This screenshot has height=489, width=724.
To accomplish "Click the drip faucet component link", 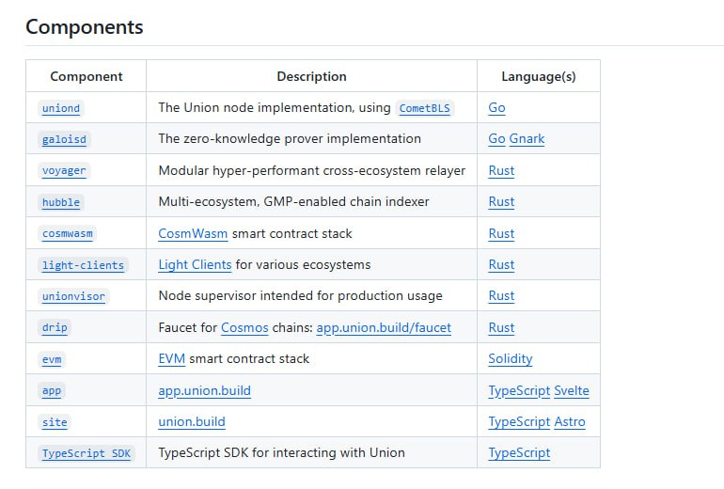I will click(55, 328).
